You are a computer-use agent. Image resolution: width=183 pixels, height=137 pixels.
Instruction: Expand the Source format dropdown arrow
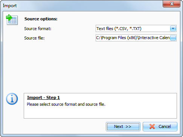point(173,29)
